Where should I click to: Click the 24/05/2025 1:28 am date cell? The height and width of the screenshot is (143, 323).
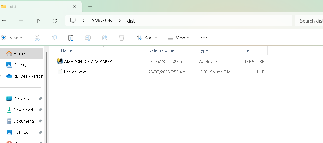167,62
